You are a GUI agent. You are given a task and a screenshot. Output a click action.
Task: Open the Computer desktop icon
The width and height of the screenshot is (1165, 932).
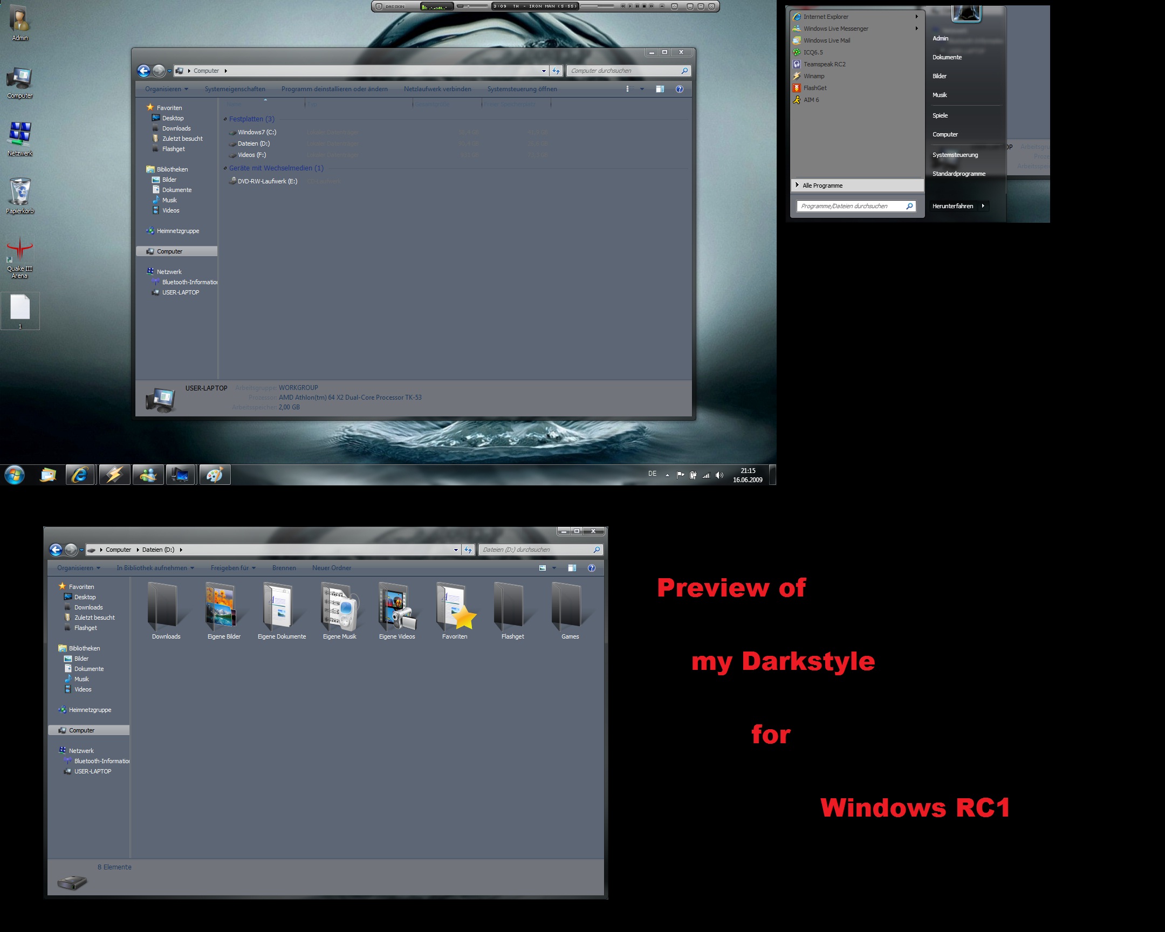pyautogui.click(x=20, y=83)
